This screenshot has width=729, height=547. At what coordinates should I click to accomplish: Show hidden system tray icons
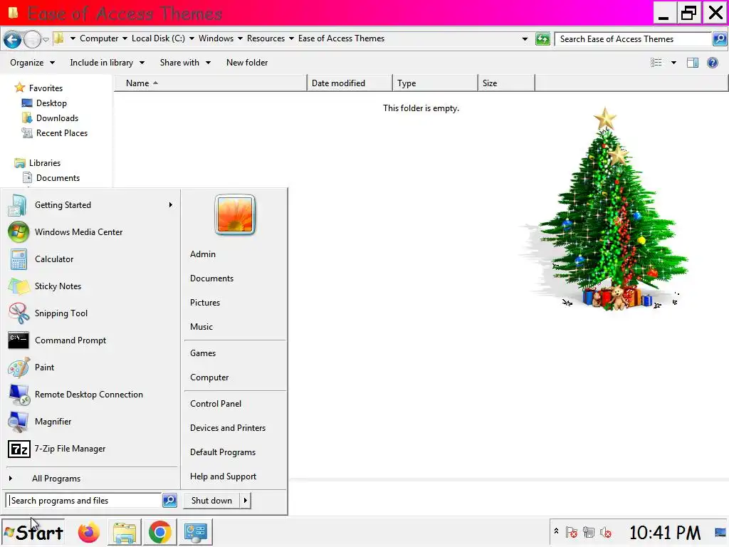click(x=556, y=531)
